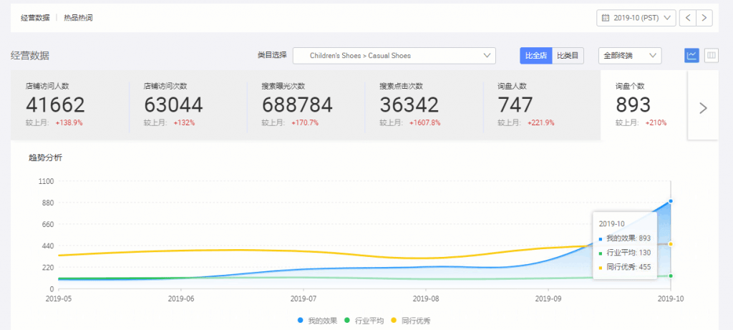Expand the Children's Shoes category dropdown
Screen dimensions: 733x330
(x=394, y=56)
